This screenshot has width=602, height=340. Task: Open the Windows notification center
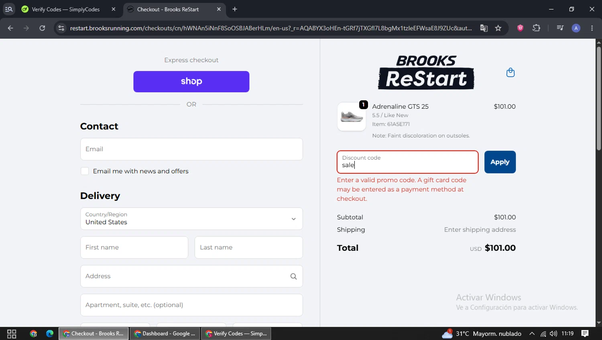pyautogui.click(x=585, y=334)
